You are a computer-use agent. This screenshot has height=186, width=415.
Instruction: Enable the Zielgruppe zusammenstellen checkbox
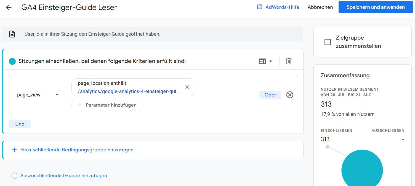pyautogui.click(x=328, y=42)
